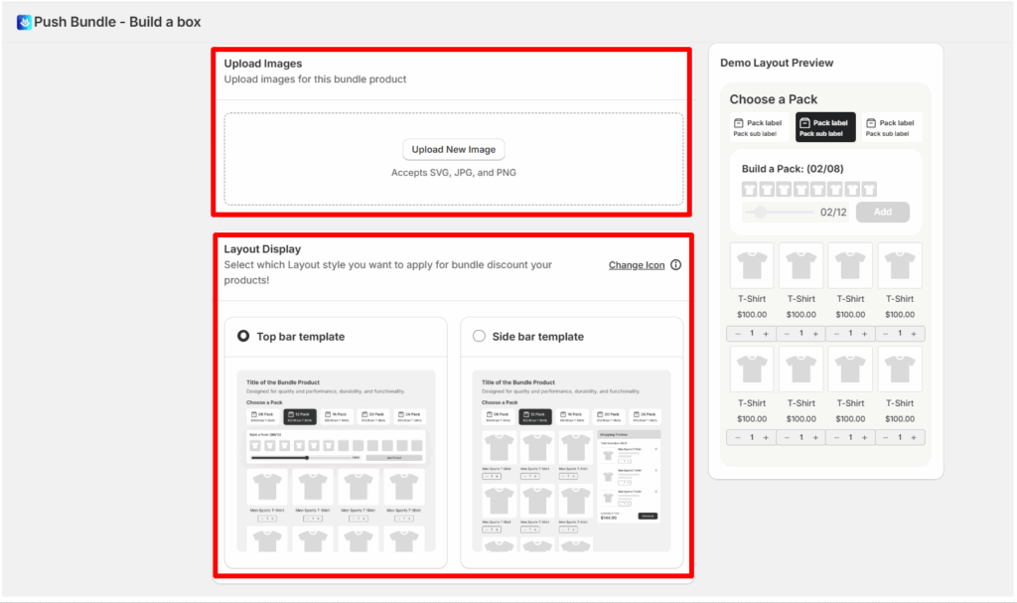The image size is (1017, 603).
Task: Select the Side bar template radio button
Action: pos(480,337)
